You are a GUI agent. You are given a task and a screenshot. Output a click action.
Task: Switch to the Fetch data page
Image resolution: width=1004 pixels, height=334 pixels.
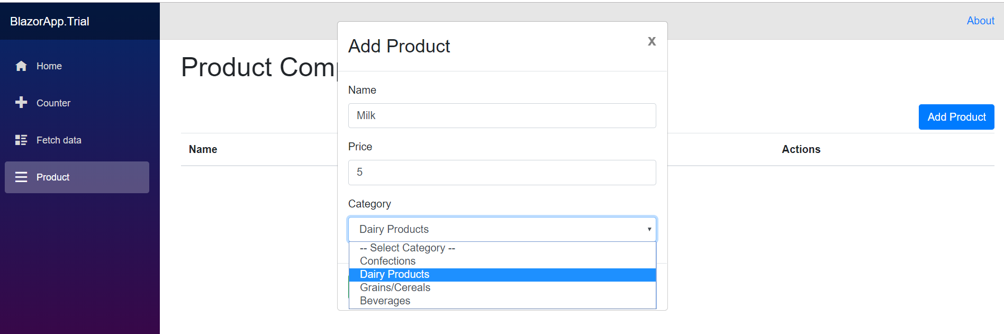(x=59, y=140)
